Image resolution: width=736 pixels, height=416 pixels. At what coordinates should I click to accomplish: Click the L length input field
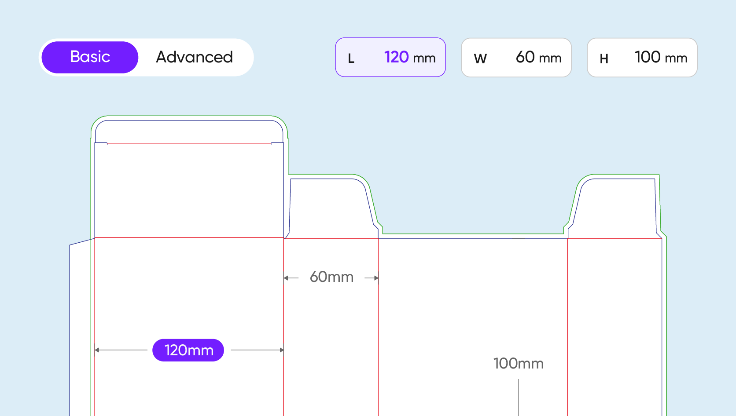pos(390,57)
